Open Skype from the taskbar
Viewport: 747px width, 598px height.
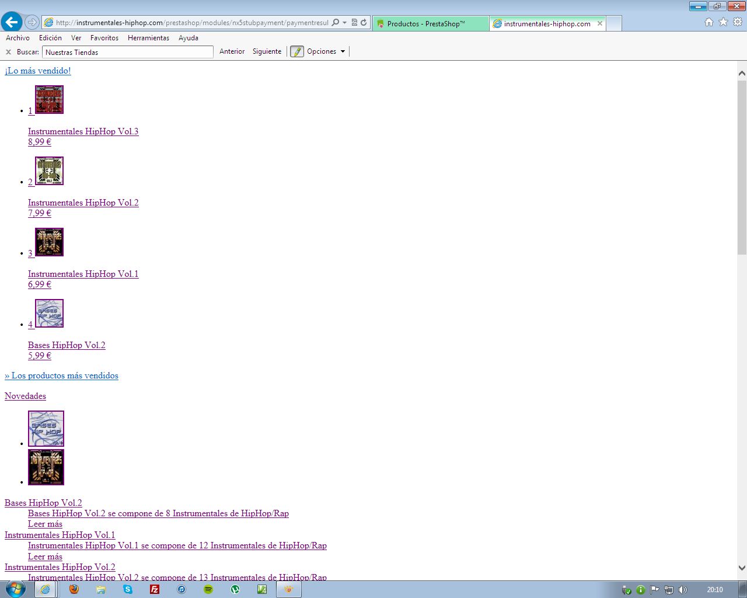[x=128, y=589]
